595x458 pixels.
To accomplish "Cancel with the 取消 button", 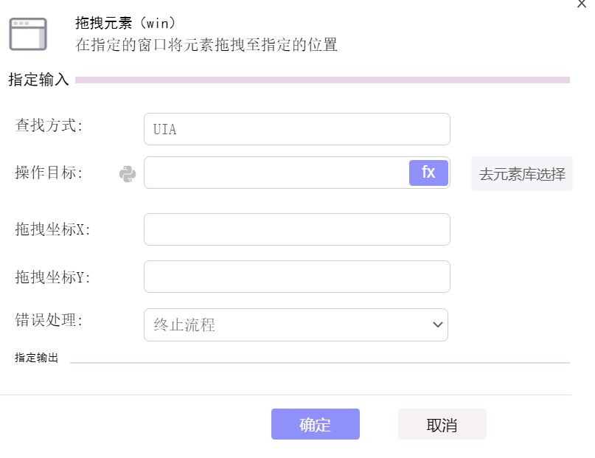I will [442, 424].
